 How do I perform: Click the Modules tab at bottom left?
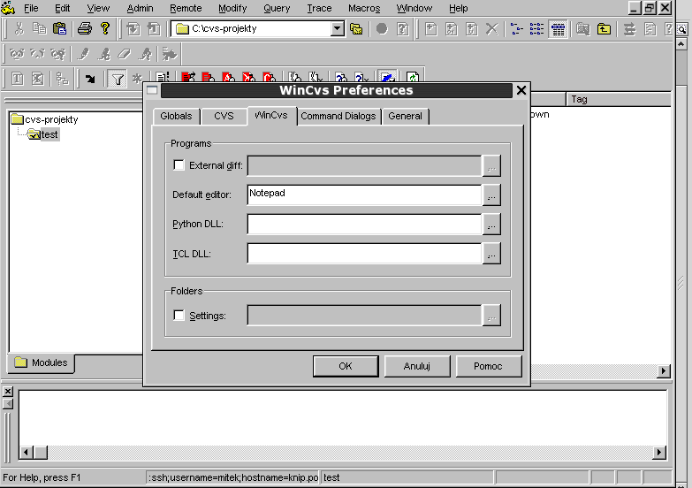click(41, 362)
